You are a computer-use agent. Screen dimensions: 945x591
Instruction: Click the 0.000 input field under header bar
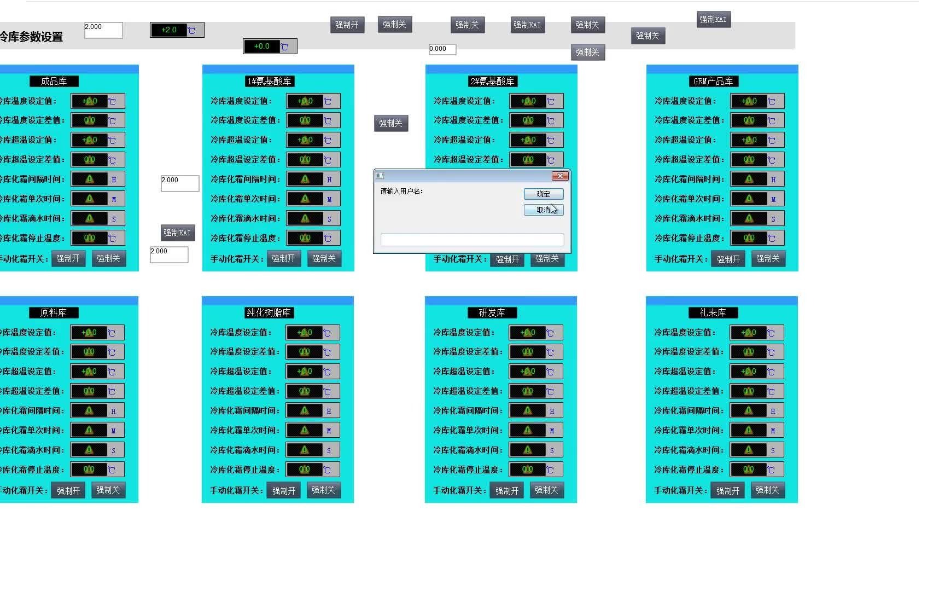(442, 49)
